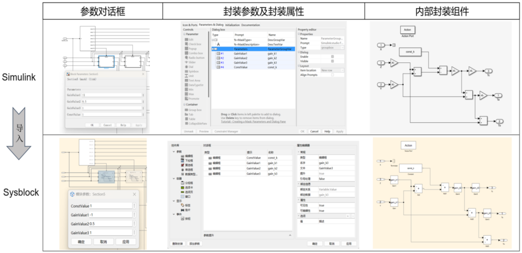Select 按钮 event item in Sysblock 控件库
The height and width of the screenshot is (253, 522).
coord(186,219)
